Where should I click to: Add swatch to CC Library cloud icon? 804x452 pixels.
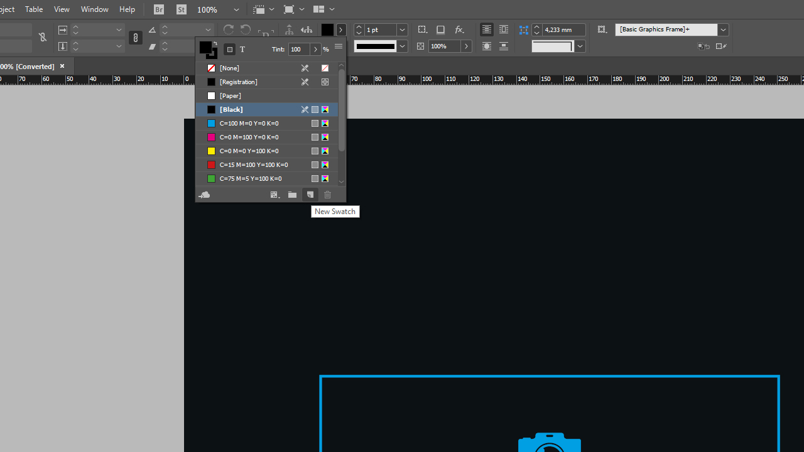pos(204,195)
